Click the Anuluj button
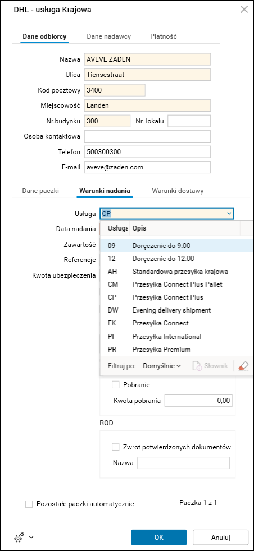254x551 pixels. click(221, 538)
